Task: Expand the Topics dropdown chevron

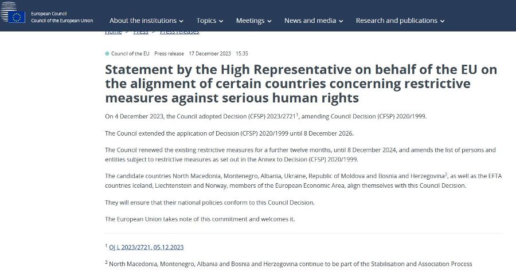Action: (221, 21)
